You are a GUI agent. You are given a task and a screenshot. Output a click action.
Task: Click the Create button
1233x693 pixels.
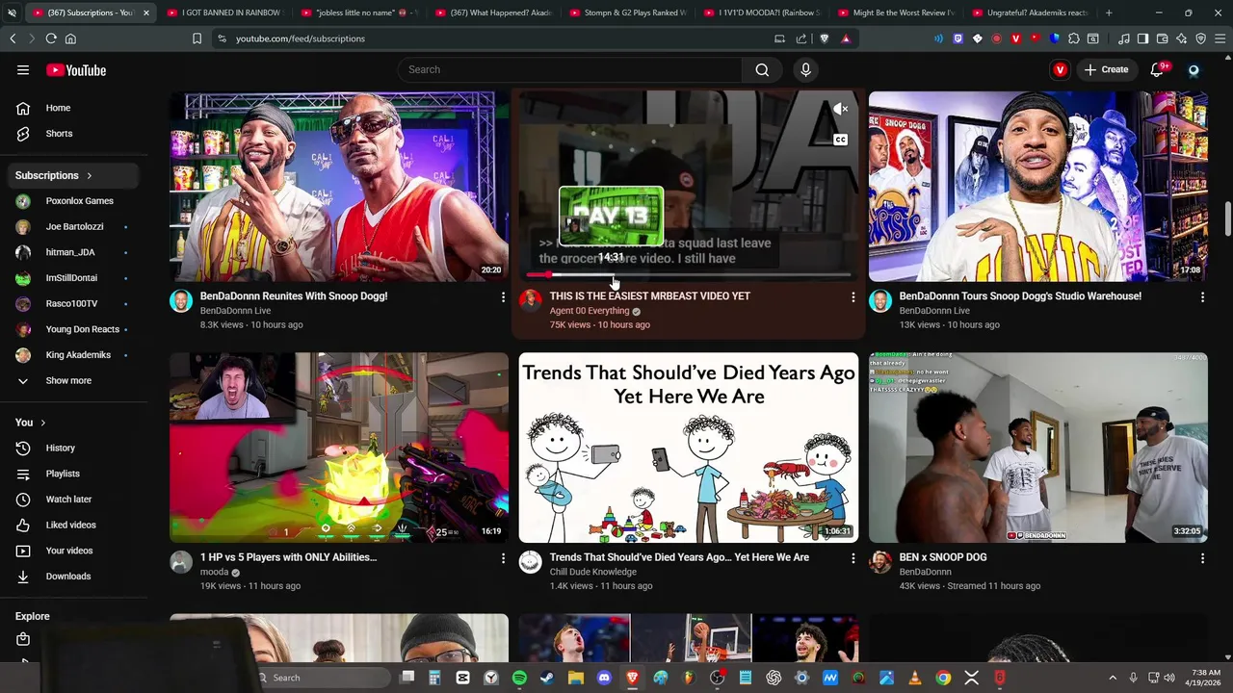1105,69
